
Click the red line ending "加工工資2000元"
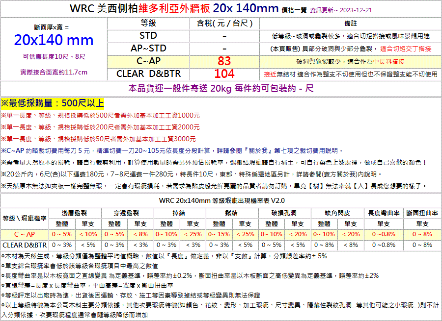(100, 127)
